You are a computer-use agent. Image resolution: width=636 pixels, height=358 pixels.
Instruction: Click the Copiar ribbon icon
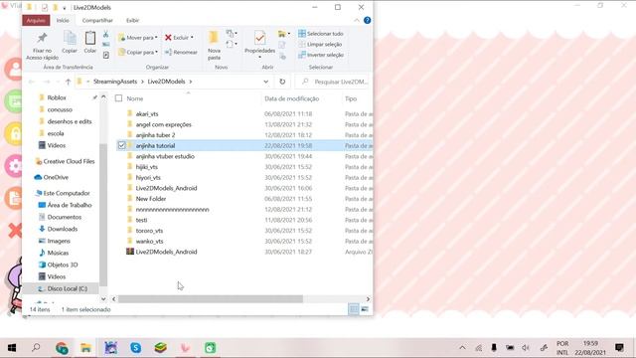pyautogui.click(x=70, y=42)
